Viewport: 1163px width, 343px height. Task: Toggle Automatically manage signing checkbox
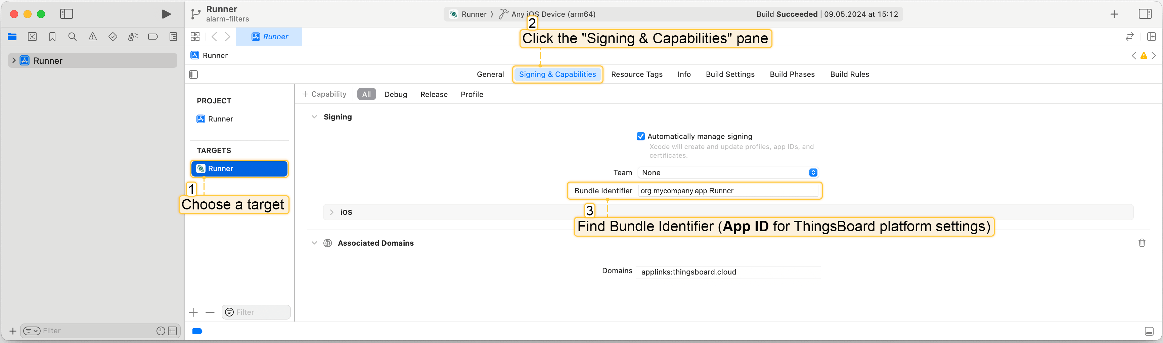click(640, 136)
